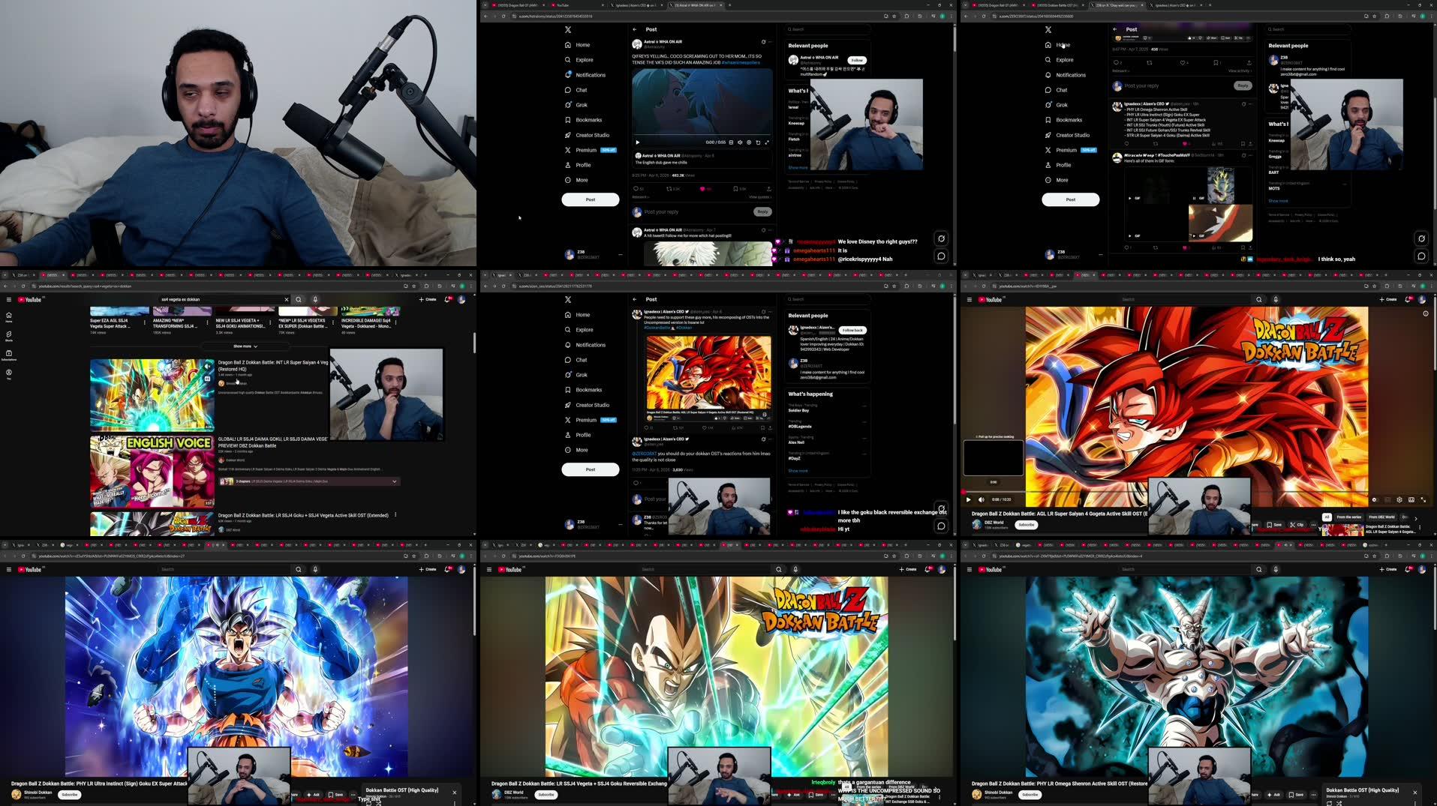Open Bookmarks in the X navigation sidebar
This screenshot has height=806, width=1437.
coord(588,120)
